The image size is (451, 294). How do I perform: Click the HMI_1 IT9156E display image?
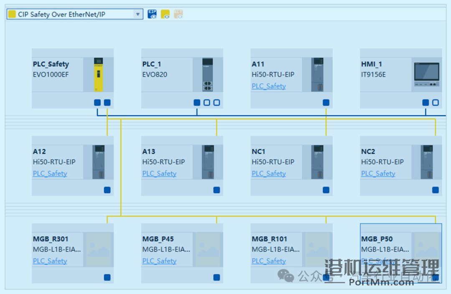pos(426,72)
